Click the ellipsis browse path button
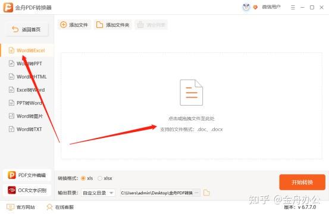Screen dimensions: 329x214 point(196,193)
